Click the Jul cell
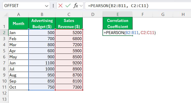Image resolution: width=191 pixels, height=103 pixels. [18, 69]
